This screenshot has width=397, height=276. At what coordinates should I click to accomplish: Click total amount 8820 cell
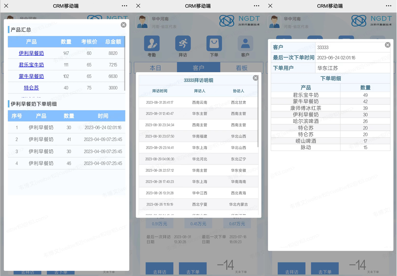point(113,53)
